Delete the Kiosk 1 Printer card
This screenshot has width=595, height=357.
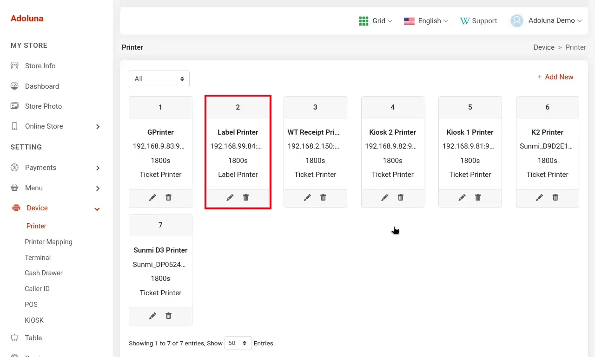click(x=478, y=197)
